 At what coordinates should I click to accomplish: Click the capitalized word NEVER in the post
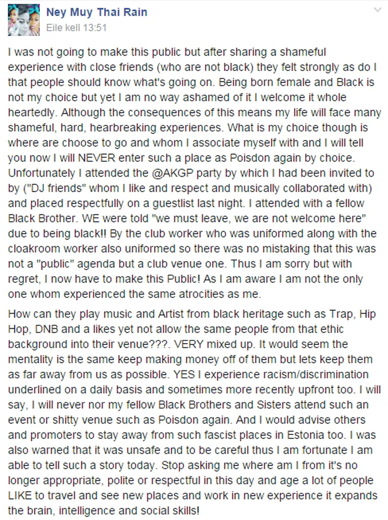[96, 158]
